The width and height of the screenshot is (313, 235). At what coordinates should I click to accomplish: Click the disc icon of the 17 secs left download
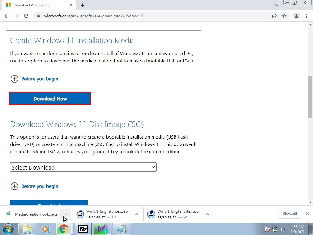151,214
